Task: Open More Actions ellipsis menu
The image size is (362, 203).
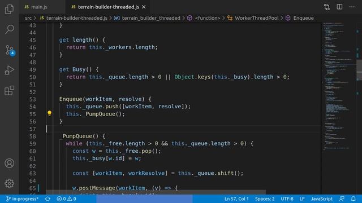Action: click(x=352, y=7)
